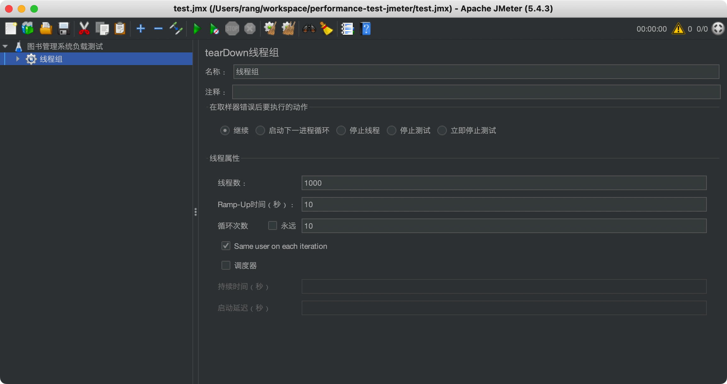This screenshot has height=384, width=727.
Task: Select the 停止线程 radio option
Action: coord(341,130)
